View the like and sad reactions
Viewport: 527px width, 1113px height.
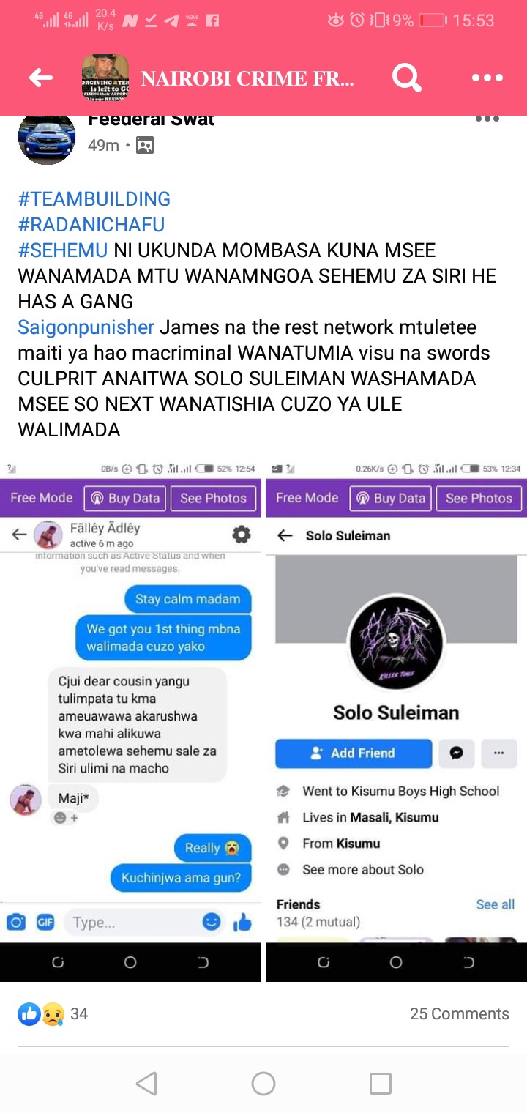pos(41,1014)
